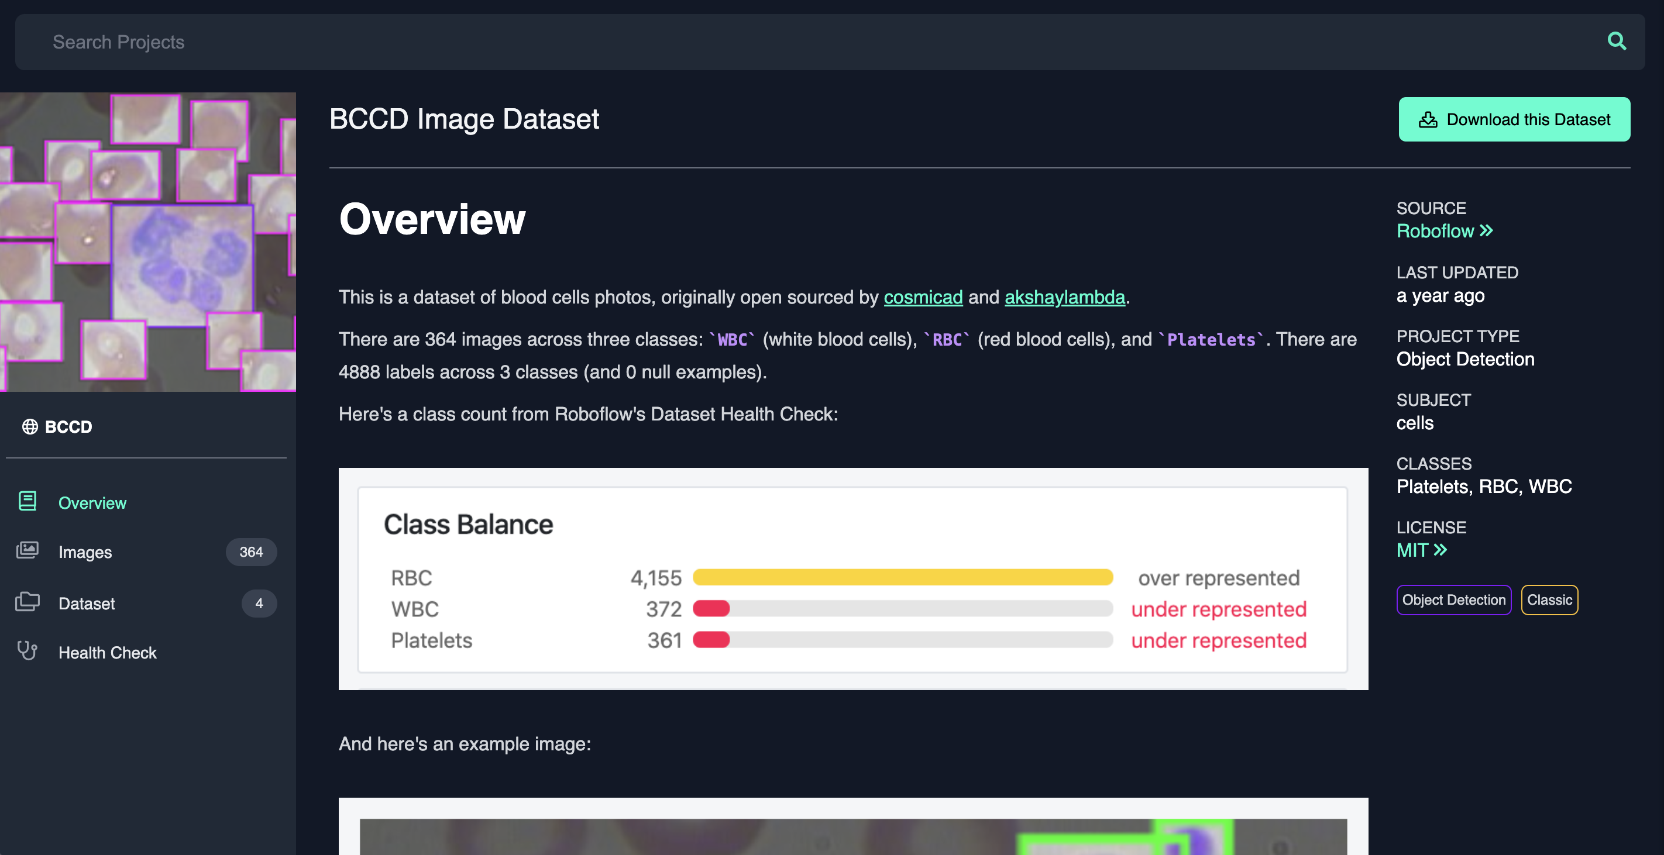Expand the MIT license via its chevron
The height and width of the screenshot is (855, 1664).
point(1442,551)
